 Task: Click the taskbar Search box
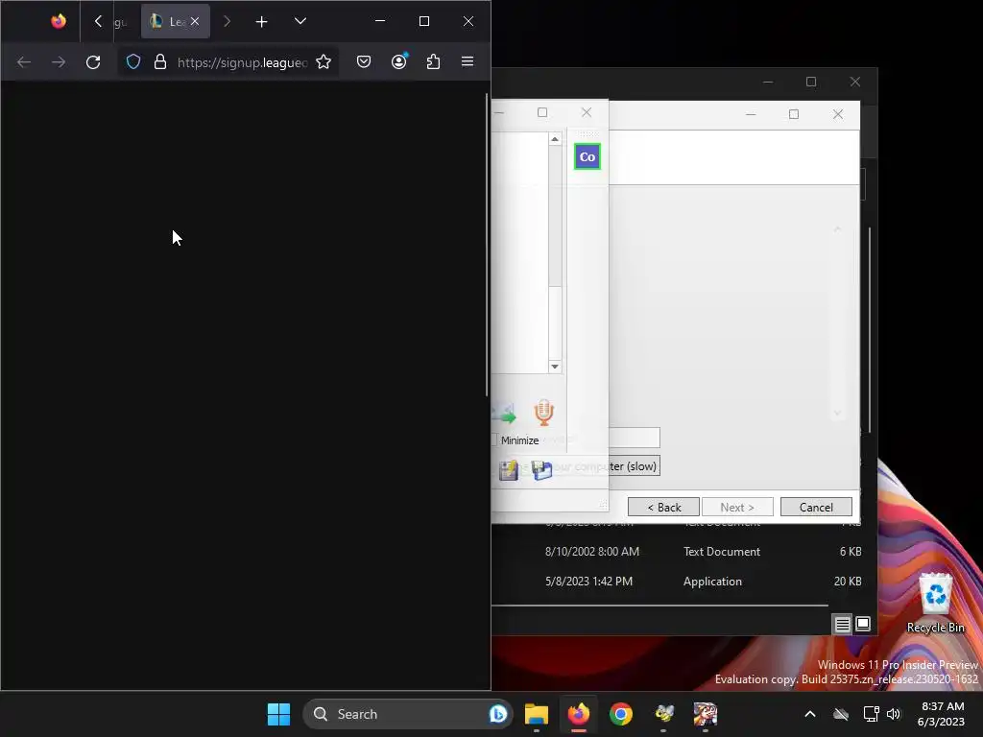tap(407, 714)
